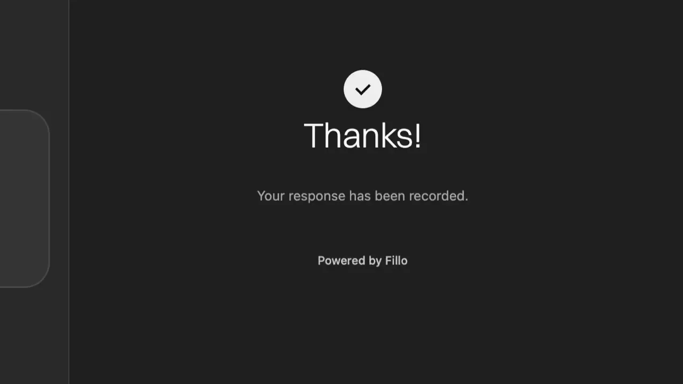683x384 pixels.
Task: Click the words "has been" in the message
Action: point(377,196)
